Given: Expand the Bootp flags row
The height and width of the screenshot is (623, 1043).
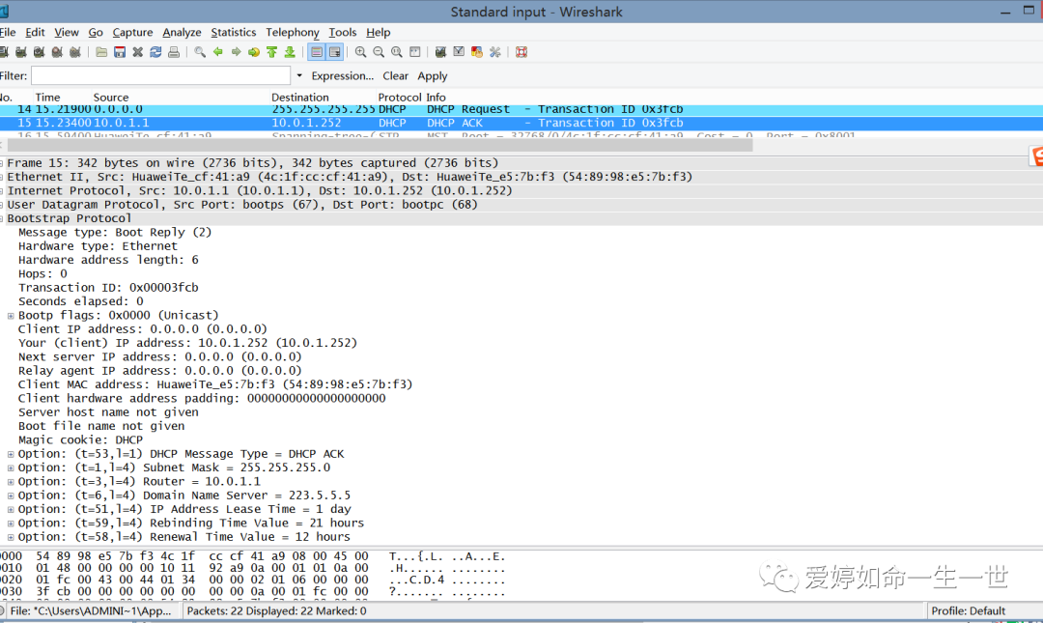Looking at the screenshot, I should point(11,316).
